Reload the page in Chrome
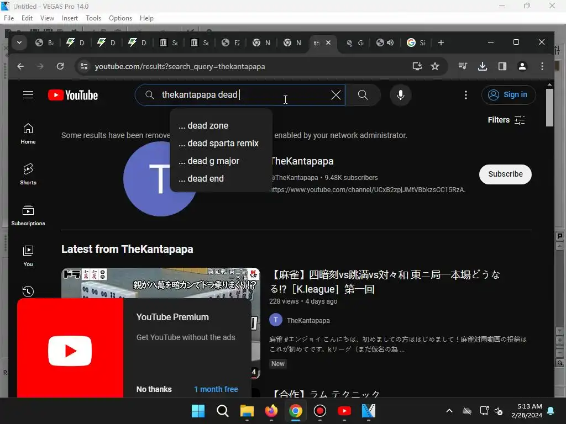The image size is (566, 424). [60, 66]
